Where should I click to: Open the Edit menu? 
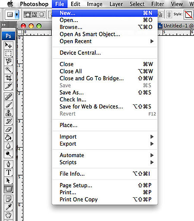tap(75, 4)
